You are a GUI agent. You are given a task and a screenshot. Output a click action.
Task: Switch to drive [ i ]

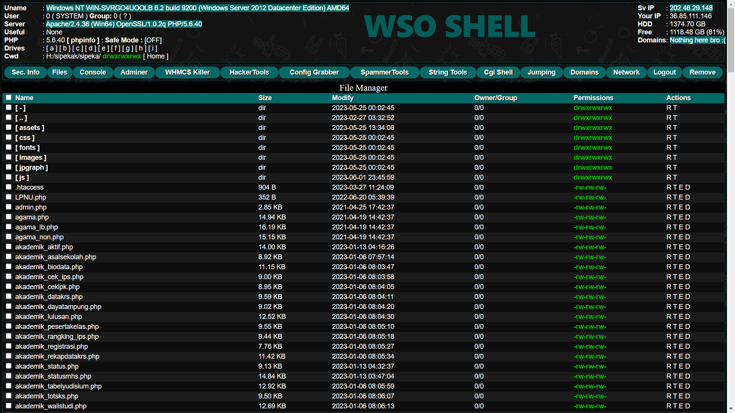pos(153,48)
